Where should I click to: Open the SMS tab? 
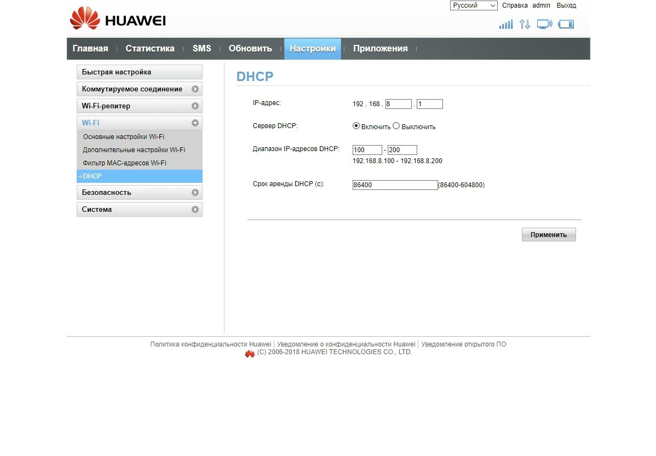(202, 49)
